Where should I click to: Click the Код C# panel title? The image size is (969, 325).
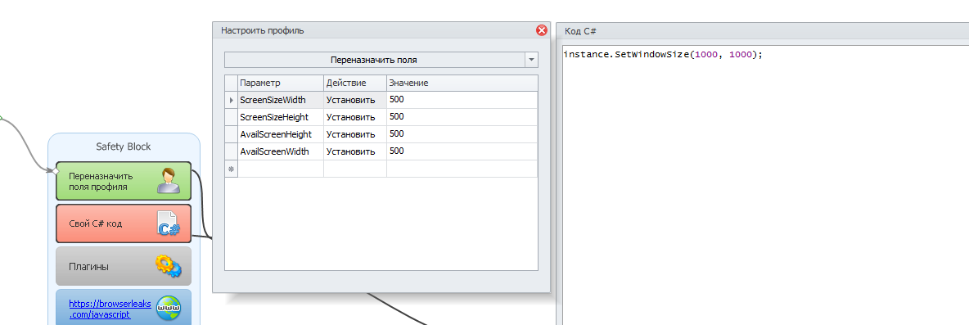click(x=580, y=31)
